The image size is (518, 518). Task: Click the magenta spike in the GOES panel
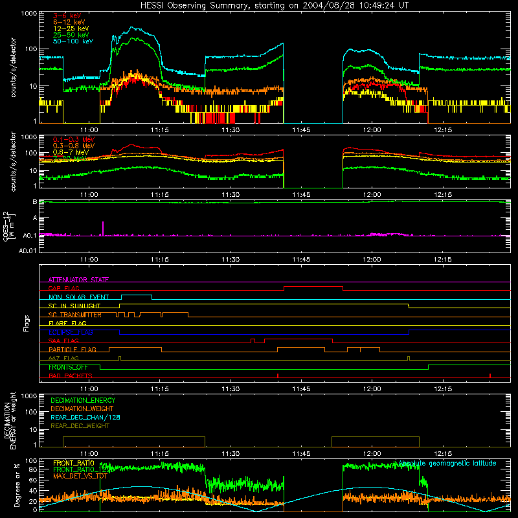pos(103,229)
